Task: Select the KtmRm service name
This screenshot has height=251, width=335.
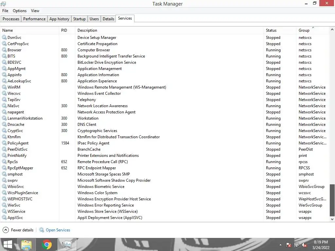Action: point(14,137)
